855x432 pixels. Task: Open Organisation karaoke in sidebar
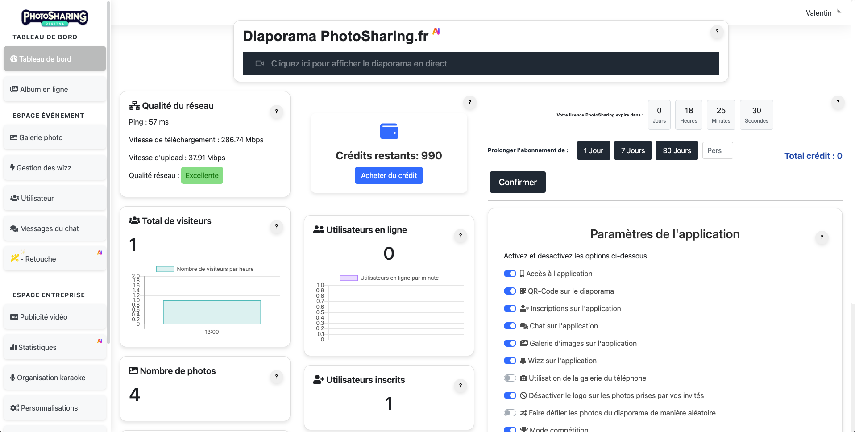(x=55, y=378)
